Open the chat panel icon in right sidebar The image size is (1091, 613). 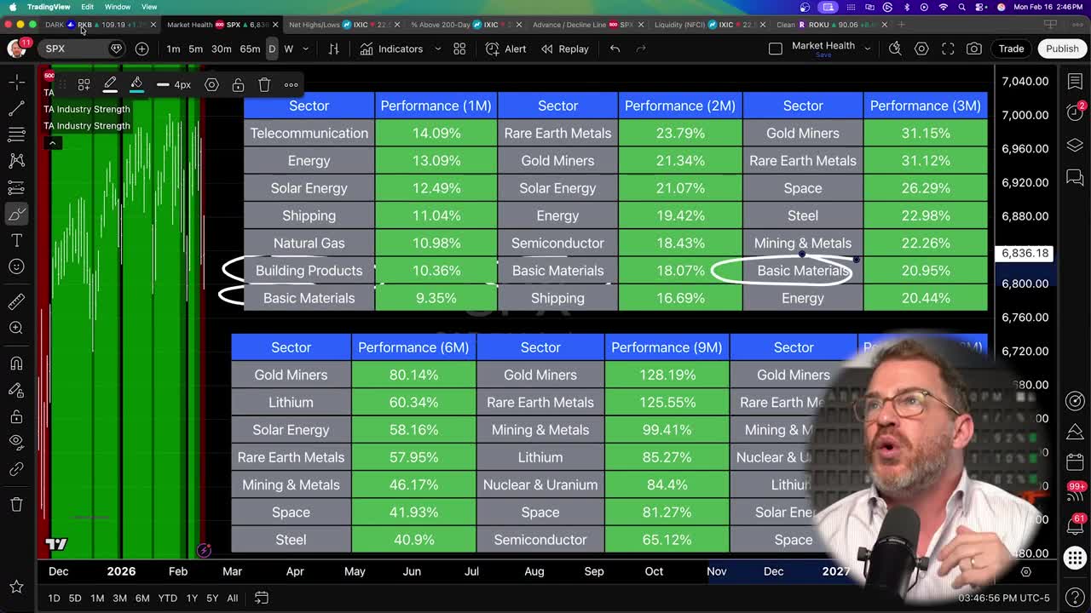click(x=1075, y=177)
